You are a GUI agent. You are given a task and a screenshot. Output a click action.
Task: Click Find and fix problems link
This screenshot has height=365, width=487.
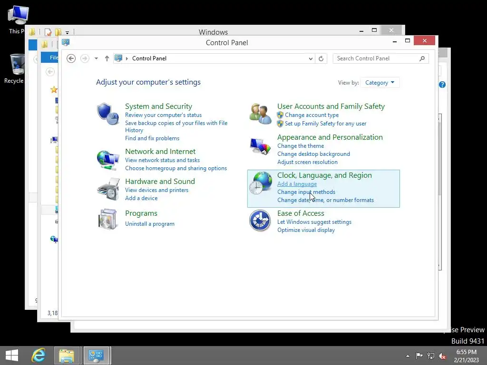click(152, 138)
